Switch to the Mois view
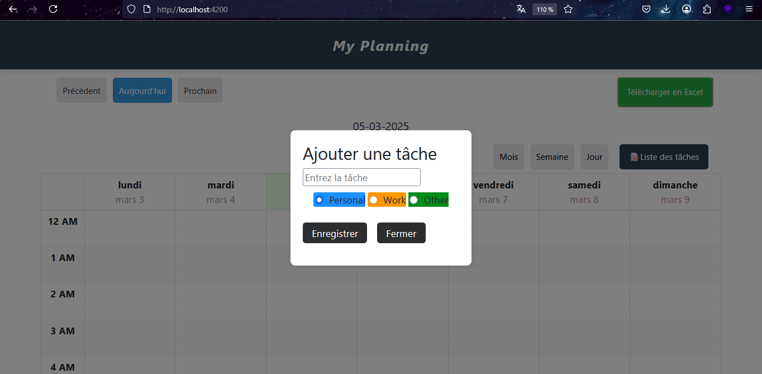This screenshot has width=762, height=374. coord(508,157)
